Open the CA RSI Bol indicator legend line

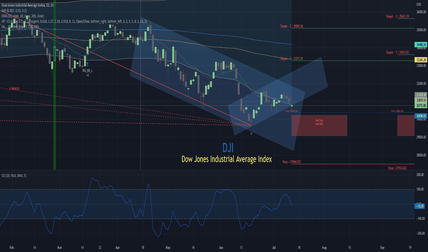click(20, 27)
